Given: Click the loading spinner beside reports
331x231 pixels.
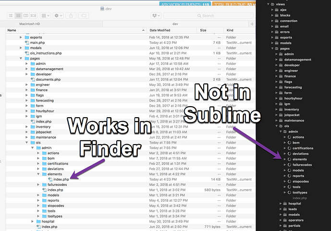Looking at the screenshot, I should pyautogui.click(x=289, y=176).
